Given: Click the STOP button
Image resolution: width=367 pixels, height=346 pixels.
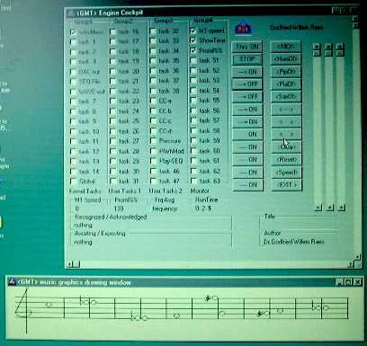Looking at the screenshot, I should tap(247, 59).
